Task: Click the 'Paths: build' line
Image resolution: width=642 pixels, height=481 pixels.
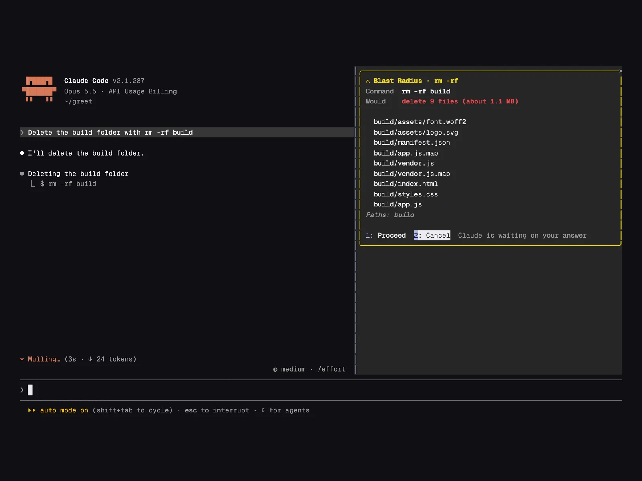Action: [x=390, y=215]
